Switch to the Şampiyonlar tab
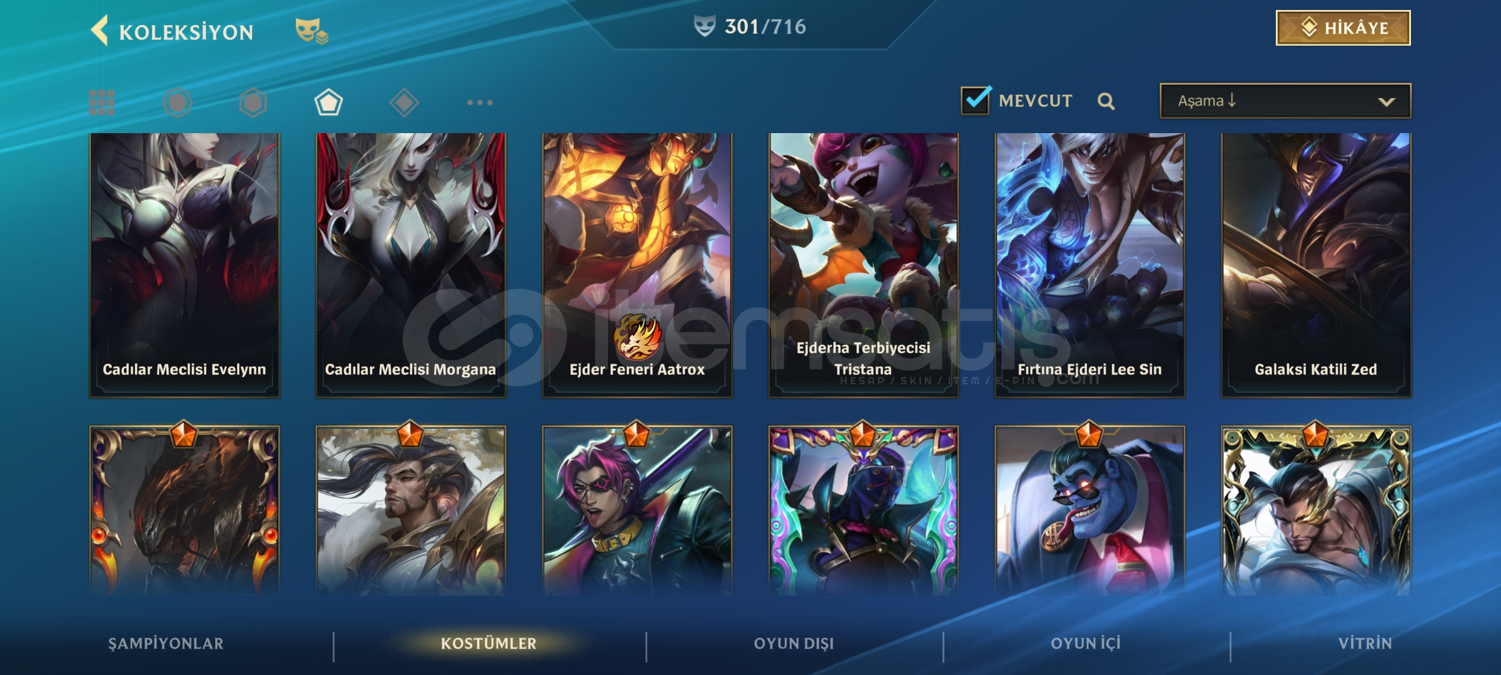The height and width of the screenshot is (675, 1501). (x=166, y=644)
